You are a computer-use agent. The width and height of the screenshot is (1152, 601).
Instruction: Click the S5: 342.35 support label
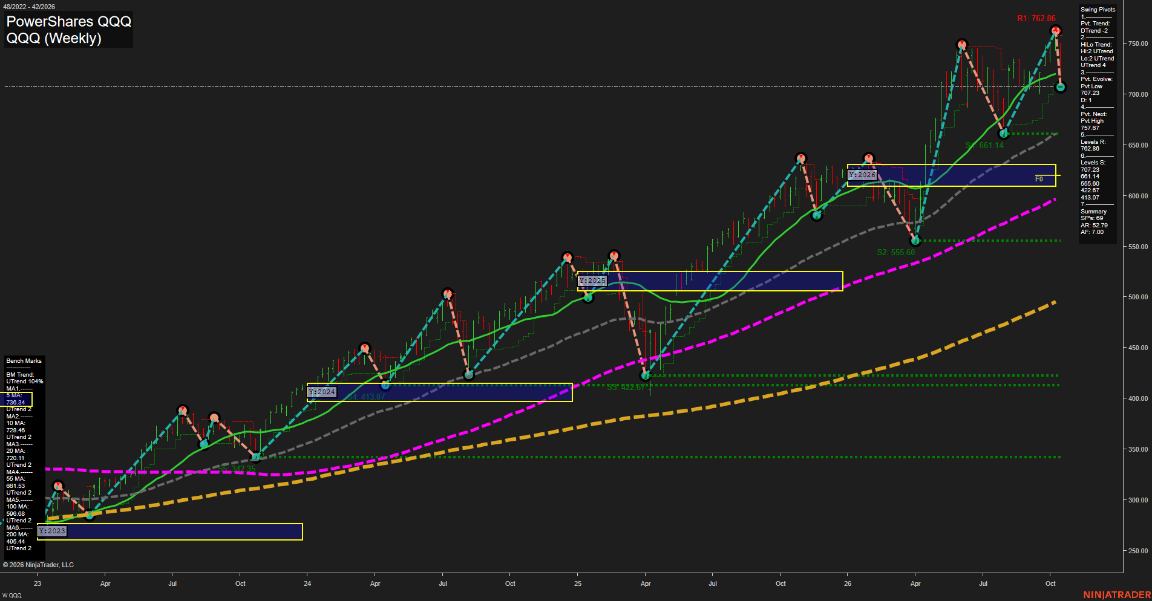click(x=237, y=469)
